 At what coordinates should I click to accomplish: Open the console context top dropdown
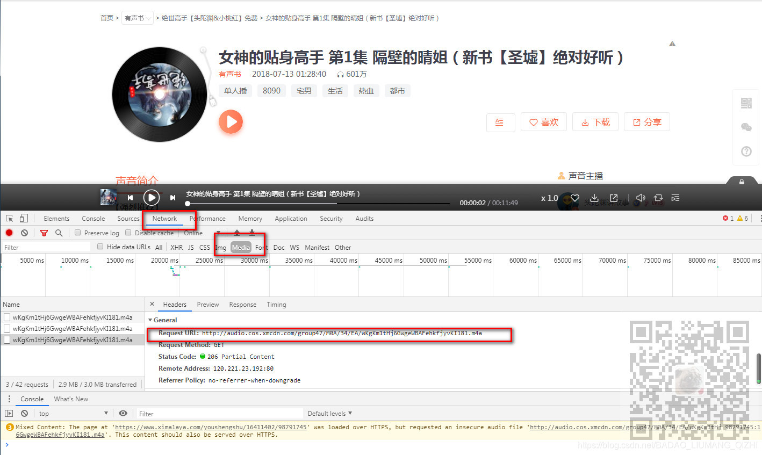point(73,413)
